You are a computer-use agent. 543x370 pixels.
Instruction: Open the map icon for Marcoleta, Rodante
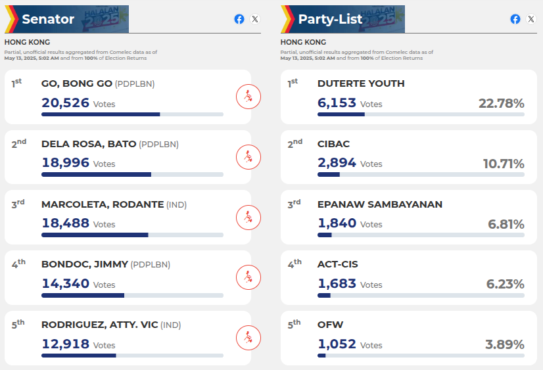[x=248, y=218]
